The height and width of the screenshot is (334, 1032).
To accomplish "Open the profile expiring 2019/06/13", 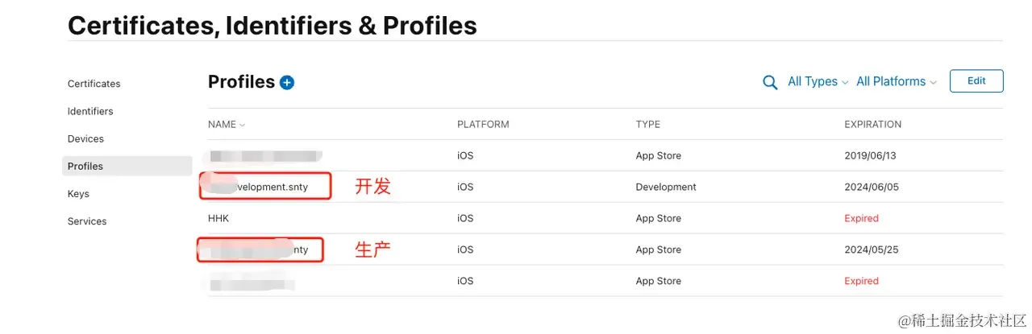I will pyautogui.click(x=605, y=155).
